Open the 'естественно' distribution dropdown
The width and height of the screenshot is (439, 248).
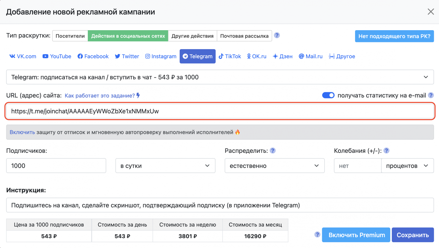(274, 166)
